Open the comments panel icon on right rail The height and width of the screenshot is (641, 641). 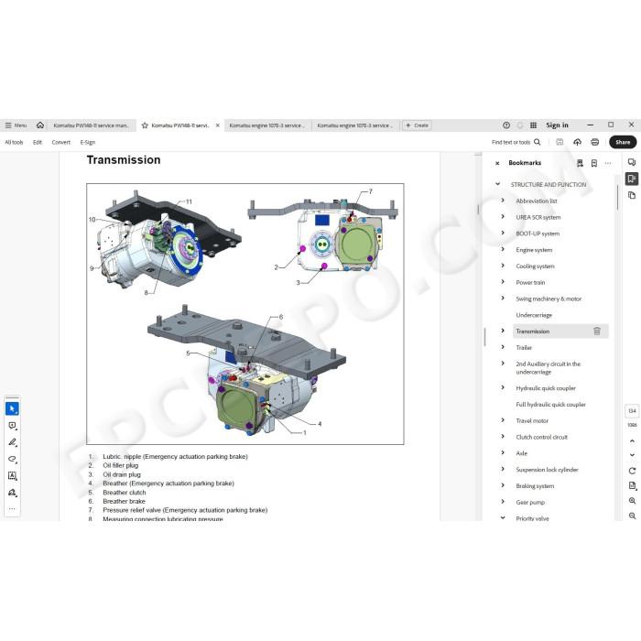[x=632, y=162]
